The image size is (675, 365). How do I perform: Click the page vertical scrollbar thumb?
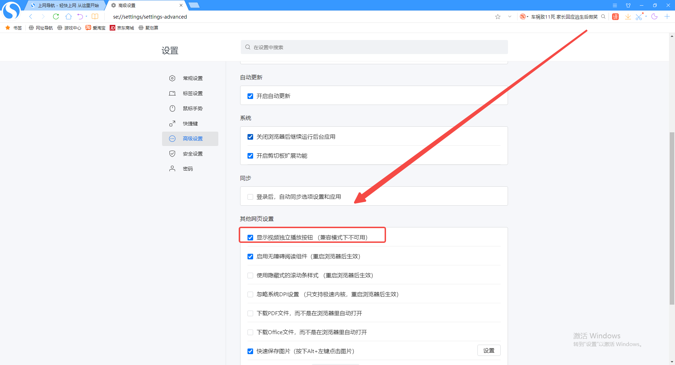coord(672,218)
